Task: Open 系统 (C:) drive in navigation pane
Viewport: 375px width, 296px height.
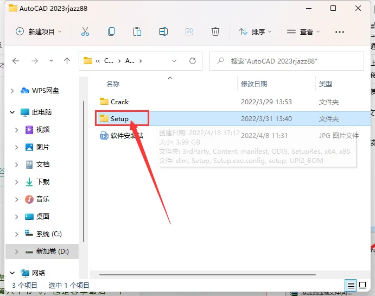Action: pyautogui.click(x=43, y=234)
